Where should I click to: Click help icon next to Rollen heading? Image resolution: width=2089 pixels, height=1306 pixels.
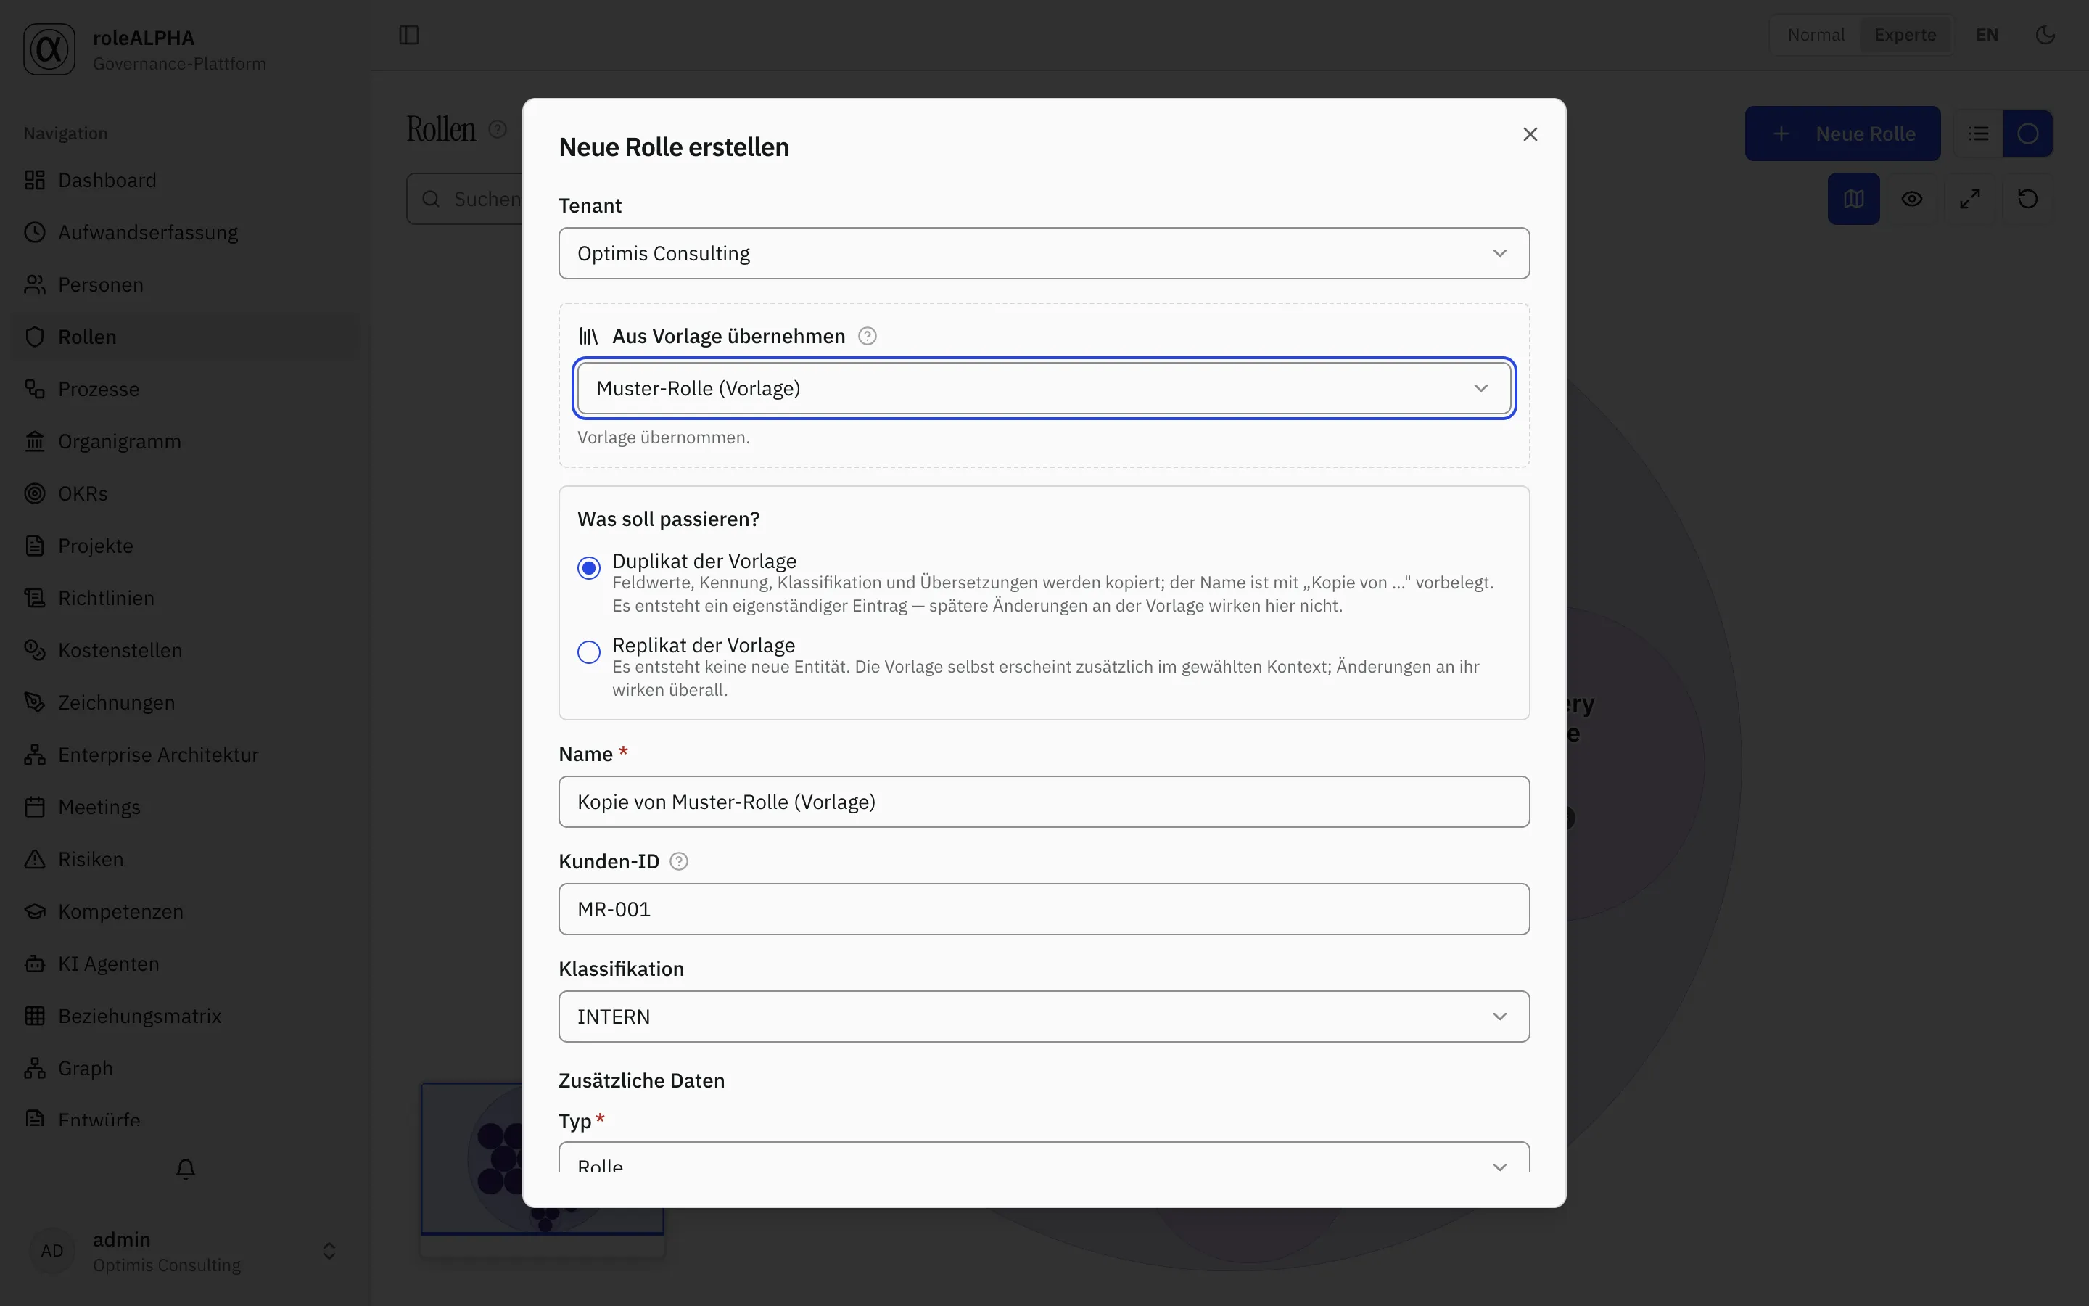coord(498,130)
